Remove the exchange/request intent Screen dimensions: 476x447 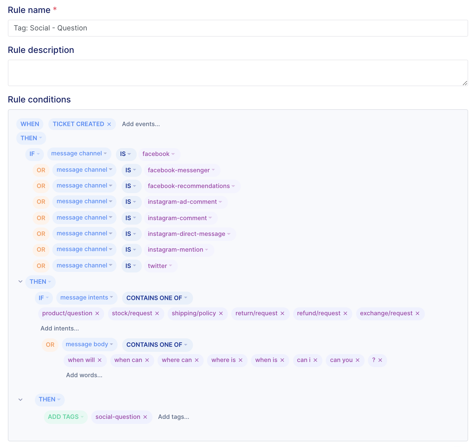coord(418,313)
